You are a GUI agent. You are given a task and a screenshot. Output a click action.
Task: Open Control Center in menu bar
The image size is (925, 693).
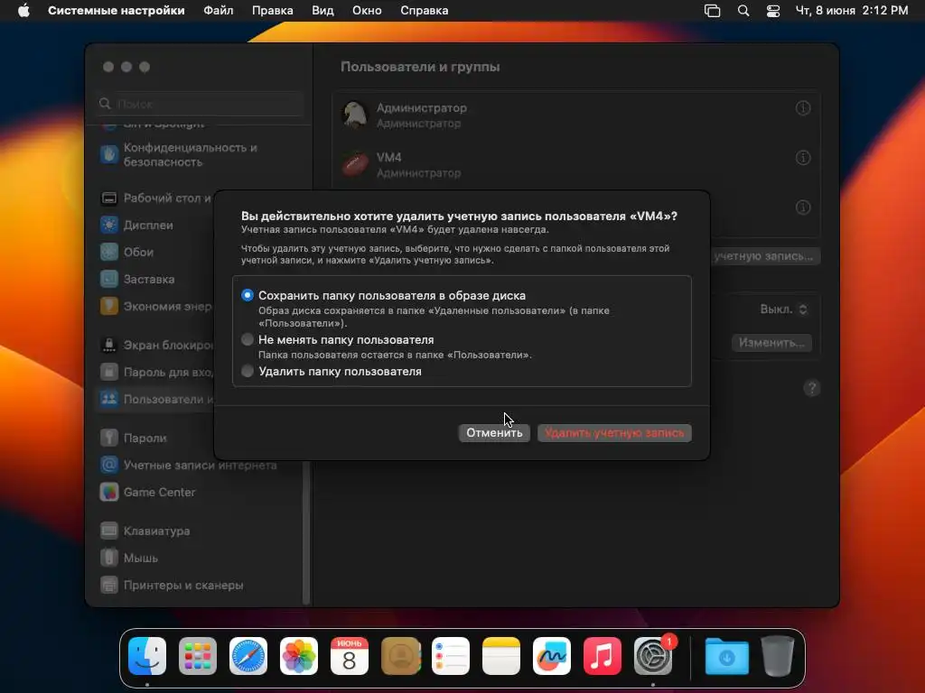point(773,11)
